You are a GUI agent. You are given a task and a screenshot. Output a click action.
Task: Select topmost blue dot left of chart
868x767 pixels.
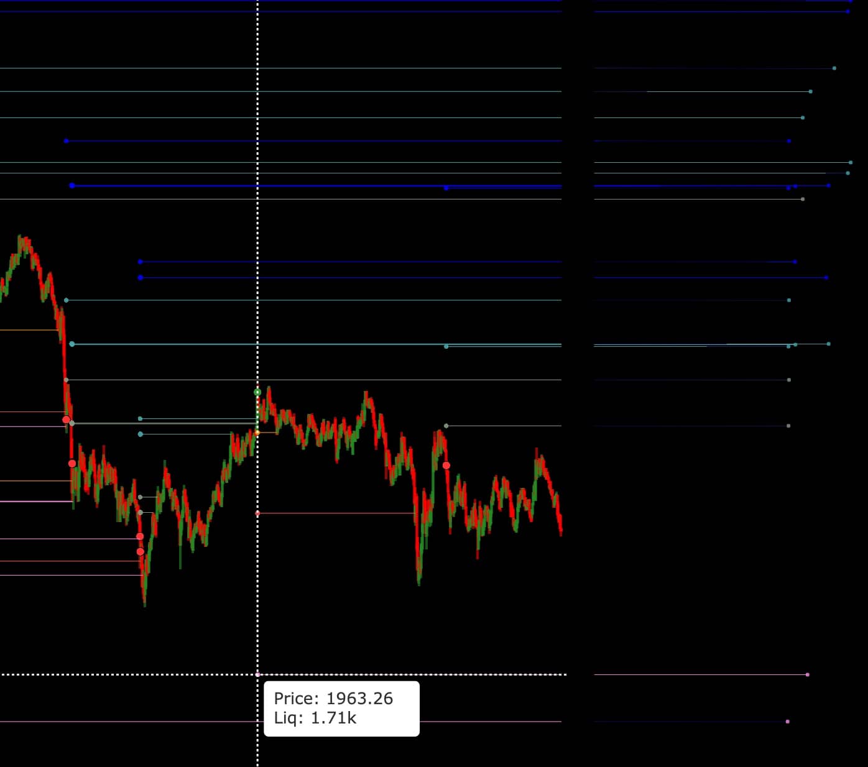click(66, 141)
